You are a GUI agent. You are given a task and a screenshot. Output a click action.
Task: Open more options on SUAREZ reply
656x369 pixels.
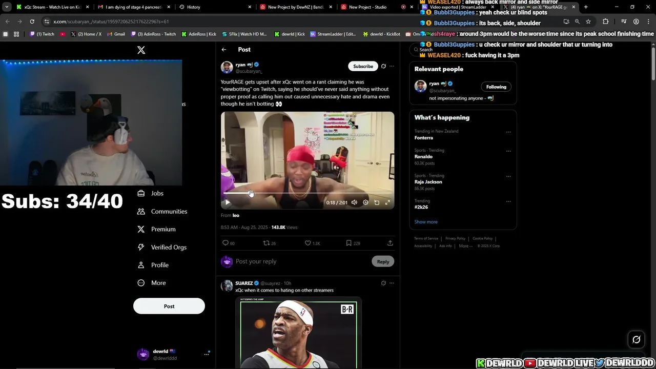pos(392,283)
